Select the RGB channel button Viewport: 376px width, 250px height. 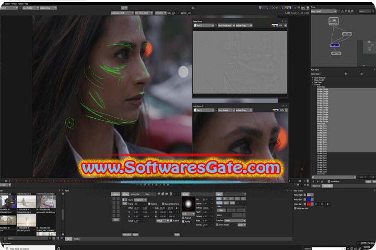click(219, 198)
